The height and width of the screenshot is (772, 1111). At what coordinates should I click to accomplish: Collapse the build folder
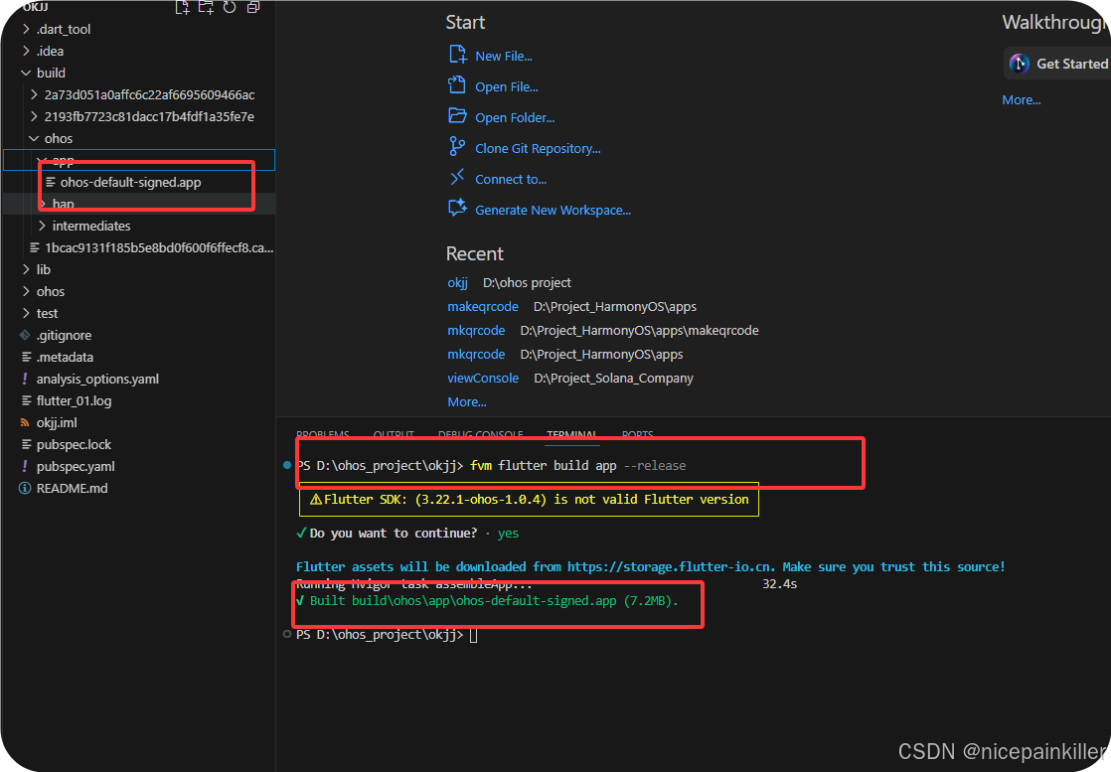tap(26, 73)
